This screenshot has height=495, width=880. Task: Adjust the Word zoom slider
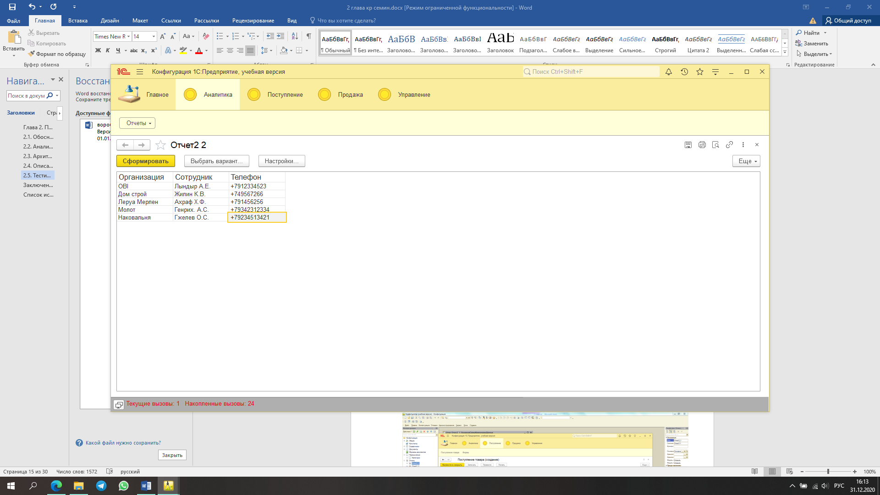click(828, 472)
